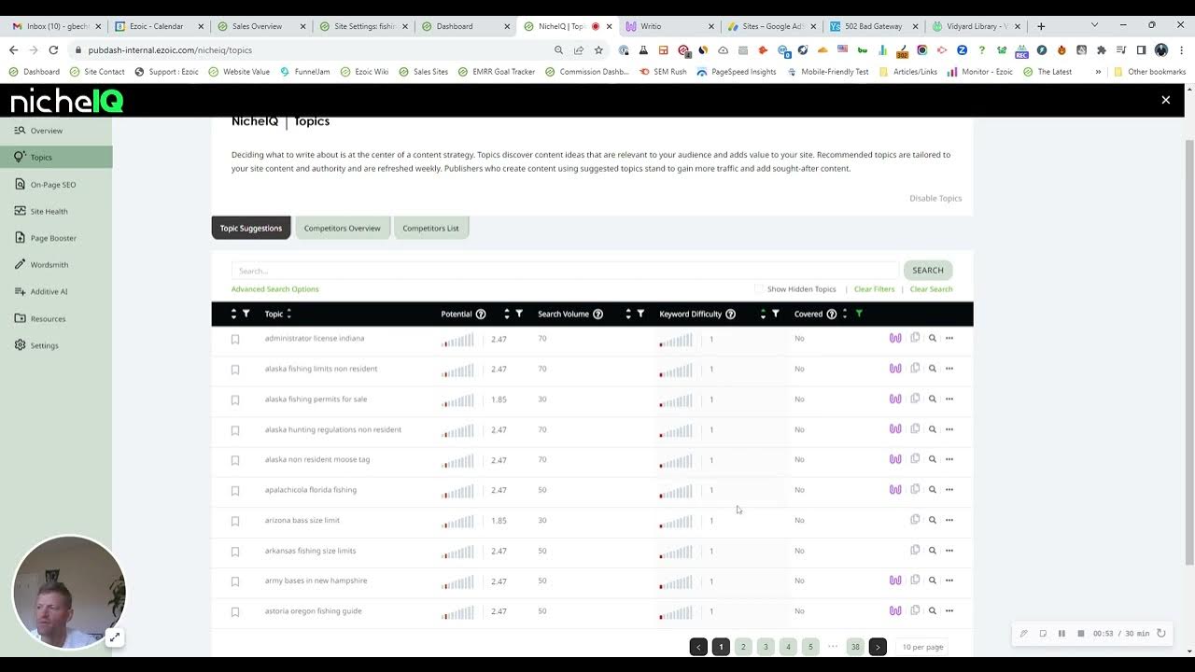Click help icon next to Keyword Difficulty
This screenshot has width=1195, height=672.
pos(730,314)
